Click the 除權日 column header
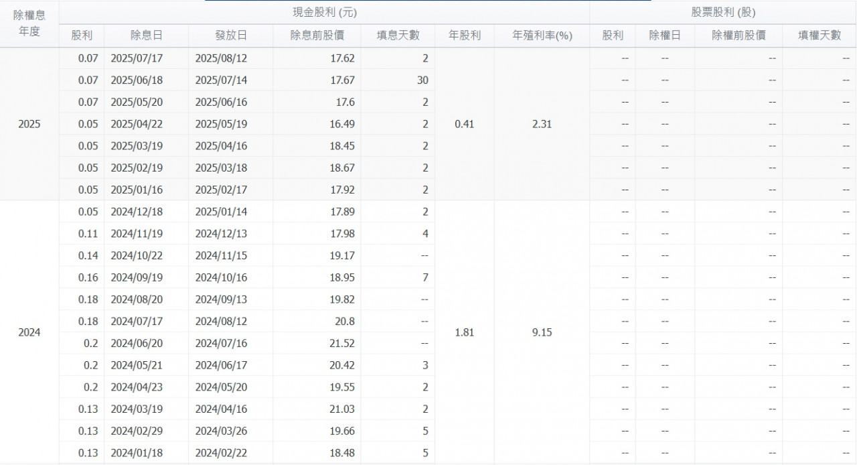The image size is (857, 465). pos(665,36)
